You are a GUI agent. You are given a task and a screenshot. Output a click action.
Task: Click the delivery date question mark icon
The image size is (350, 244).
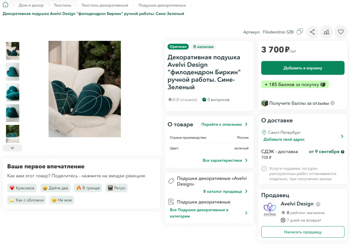pos(342,152)
